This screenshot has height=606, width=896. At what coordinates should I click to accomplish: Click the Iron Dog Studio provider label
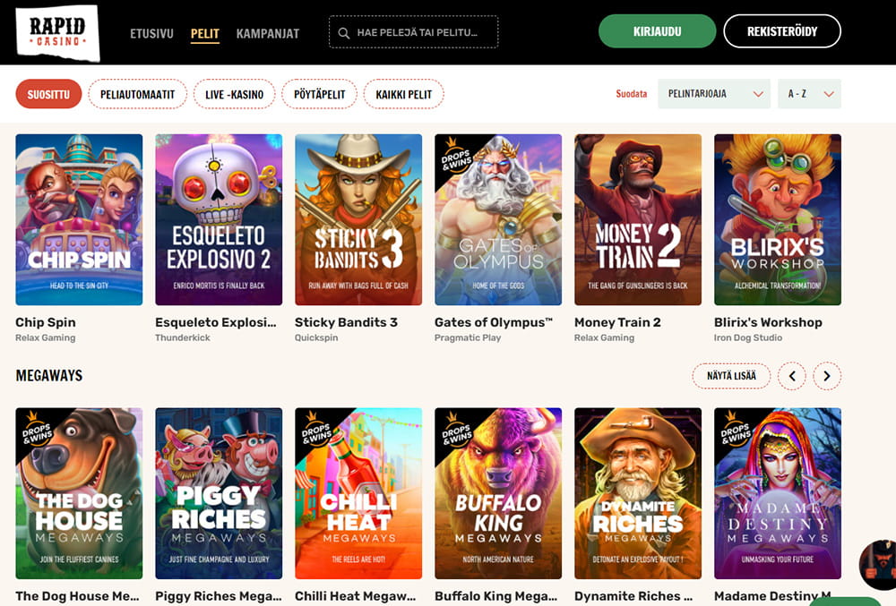tap(748, 337)
